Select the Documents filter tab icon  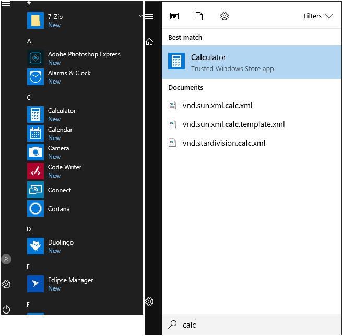(199, 16)
